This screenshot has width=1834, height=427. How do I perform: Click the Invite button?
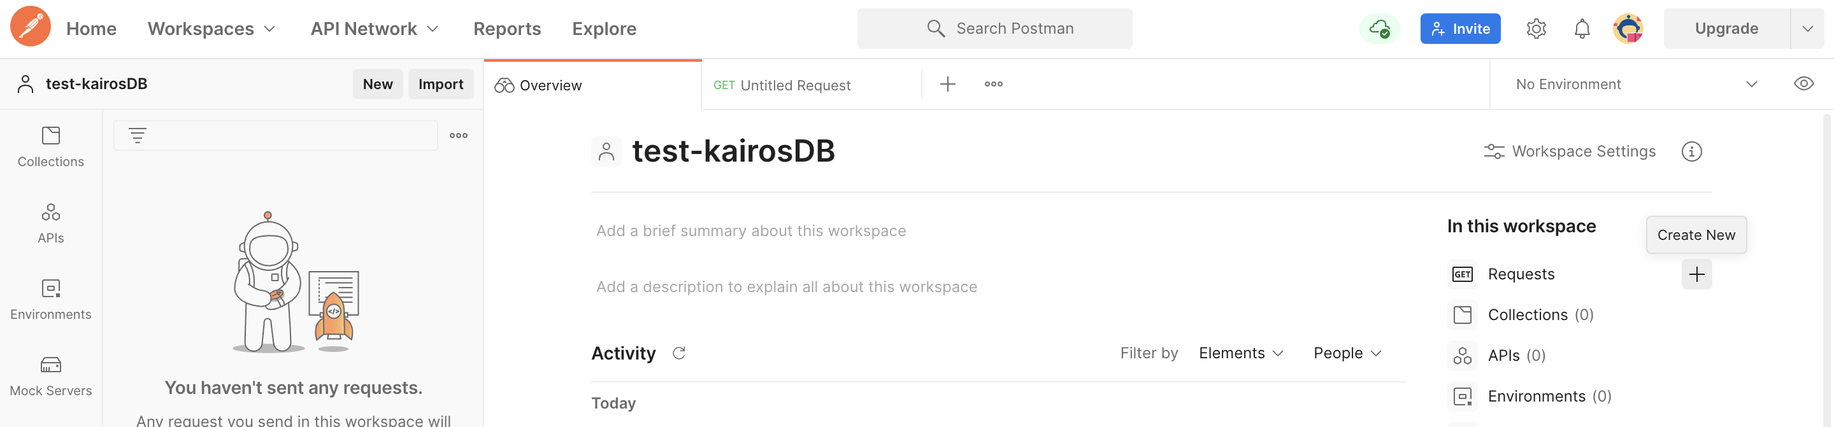[1459, 29]
